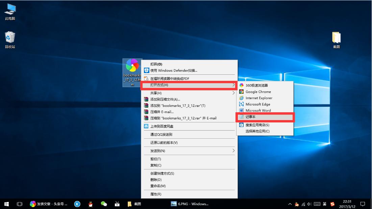Image resolution: width=372 pixels, height=209 pixels.
Task: Open Task View from the taskbar
Action: [20, 204]
